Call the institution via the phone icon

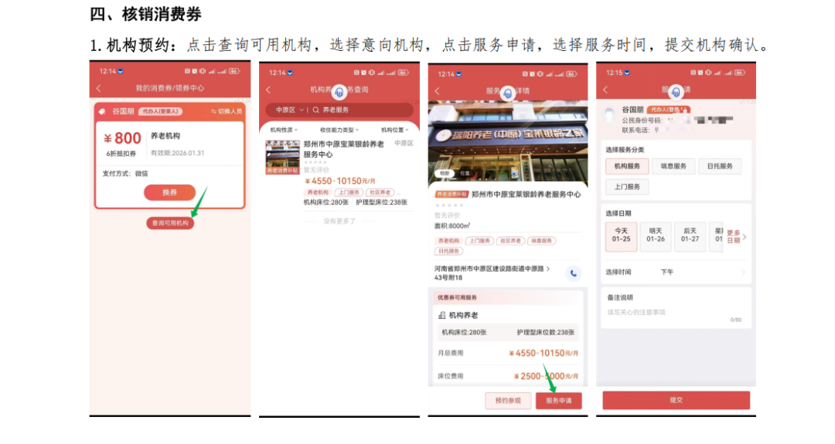pyautogui.click(x=573, y=273)
